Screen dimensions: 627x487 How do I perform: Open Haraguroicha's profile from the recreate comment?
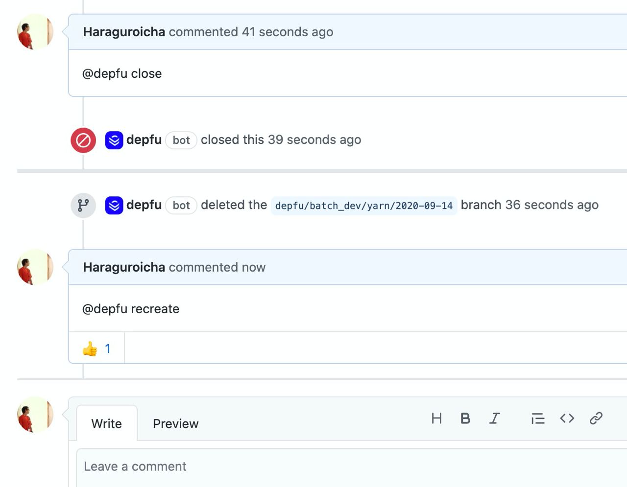coord(124,267)
